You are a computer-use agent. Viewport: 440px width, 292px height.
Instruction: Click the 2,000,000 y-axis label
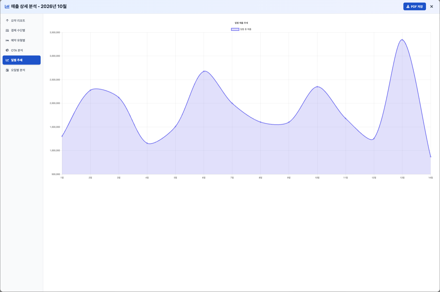tap(55, 103)
